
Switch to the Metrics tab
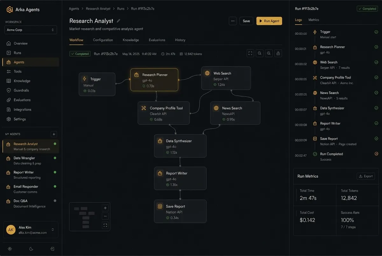click(314, 20)
